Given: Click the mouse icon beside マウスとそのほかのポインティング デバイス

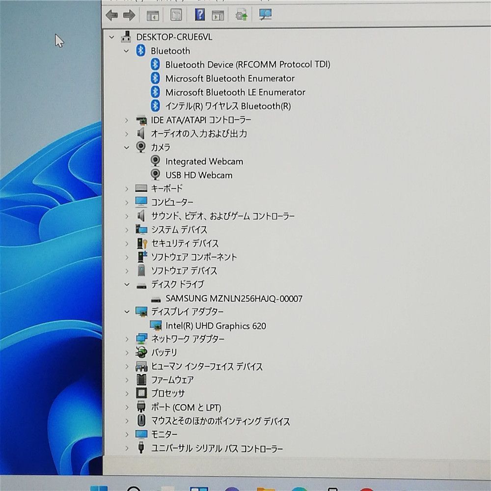Looking at the screenshot, I should [x=141, y=420].
